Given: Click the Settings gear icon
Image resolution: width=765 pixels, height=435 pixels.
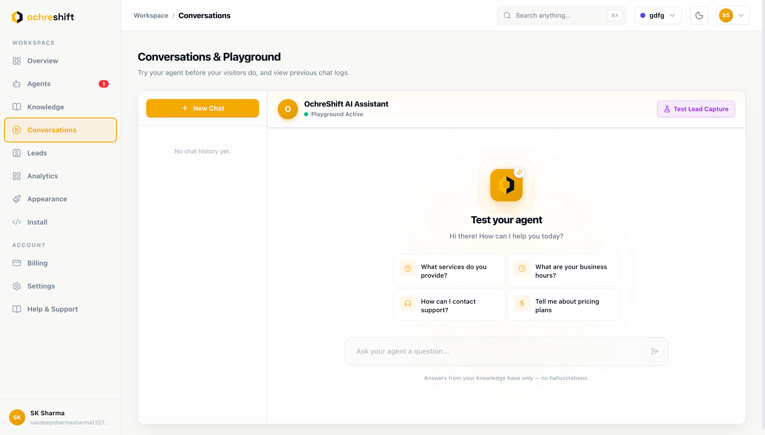Looking at the screenshot, I should [17, 286].
